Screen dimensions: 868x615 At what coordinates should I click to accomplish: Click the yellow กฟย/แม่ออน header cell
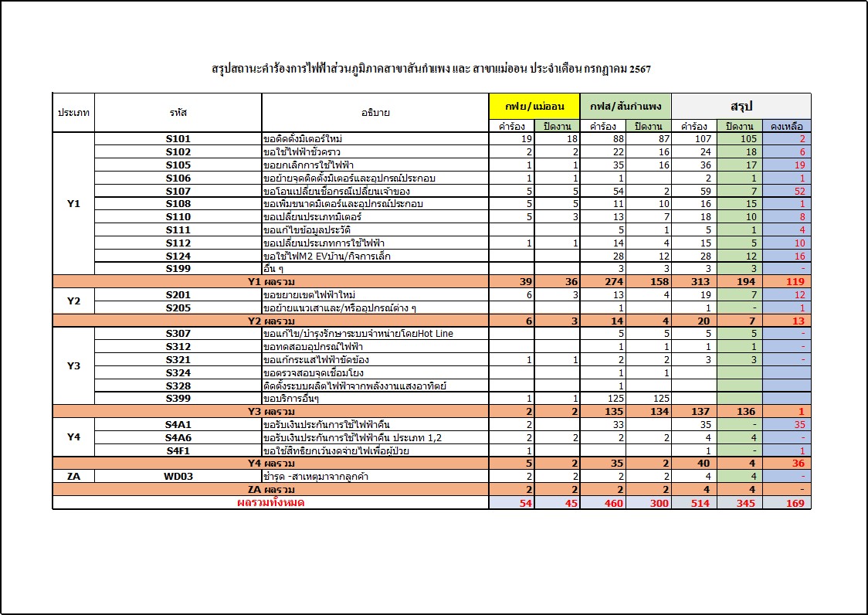coord(534,107)
